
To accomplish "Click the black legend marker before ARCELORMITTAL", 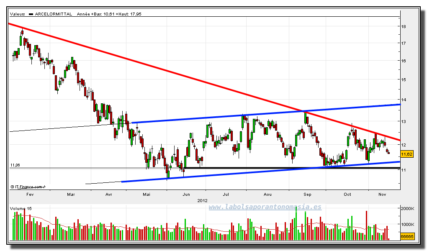I will (x=31, y=14).
